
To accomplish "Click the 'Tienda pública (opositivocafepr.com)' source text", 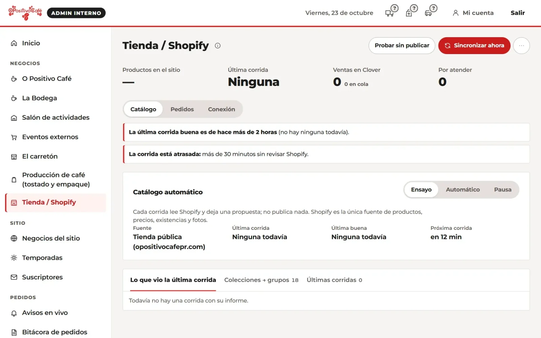I will point(169,242).
